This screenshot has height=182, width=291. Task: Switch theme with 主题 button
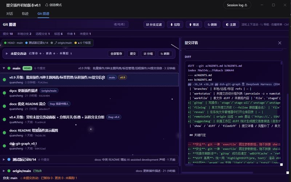[x=231, y=24]
